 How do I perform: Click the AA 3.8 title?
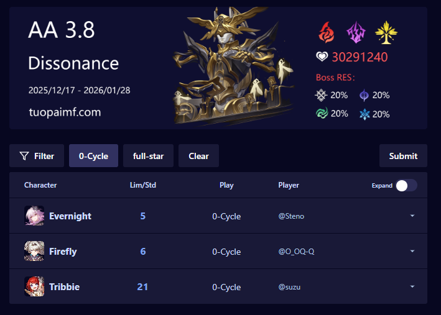62,30
